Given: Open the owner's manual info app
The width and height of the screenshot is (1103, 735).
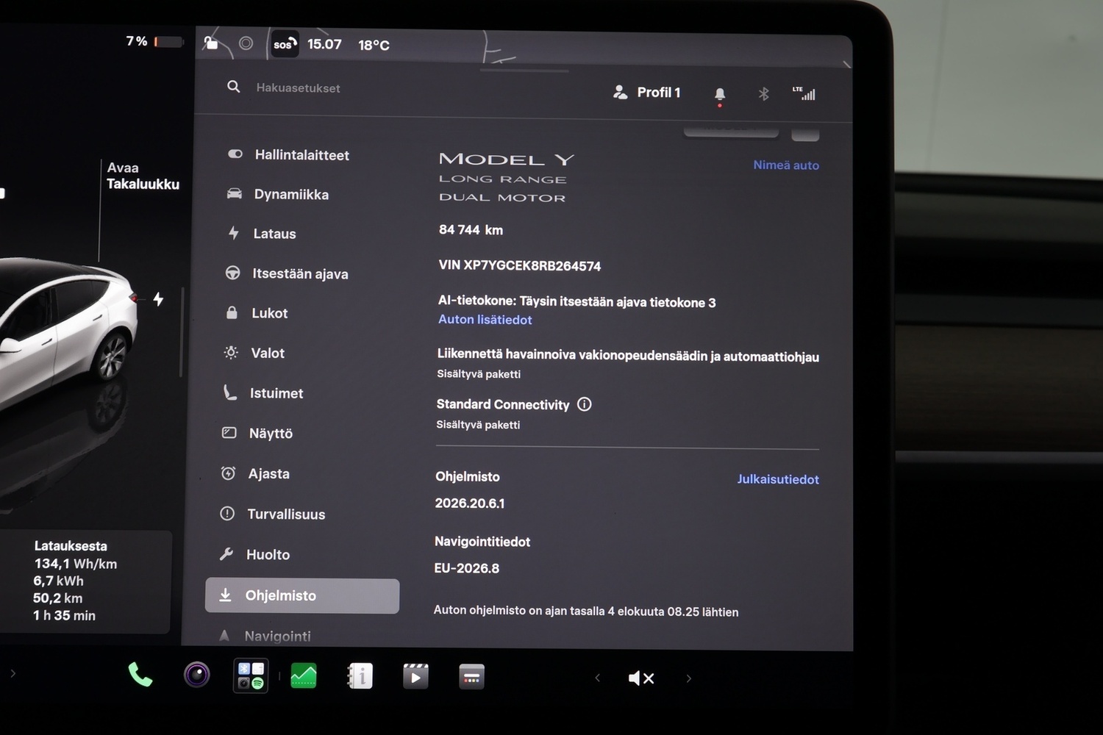Looking at the screenshot, I should [x=360, y=676].
